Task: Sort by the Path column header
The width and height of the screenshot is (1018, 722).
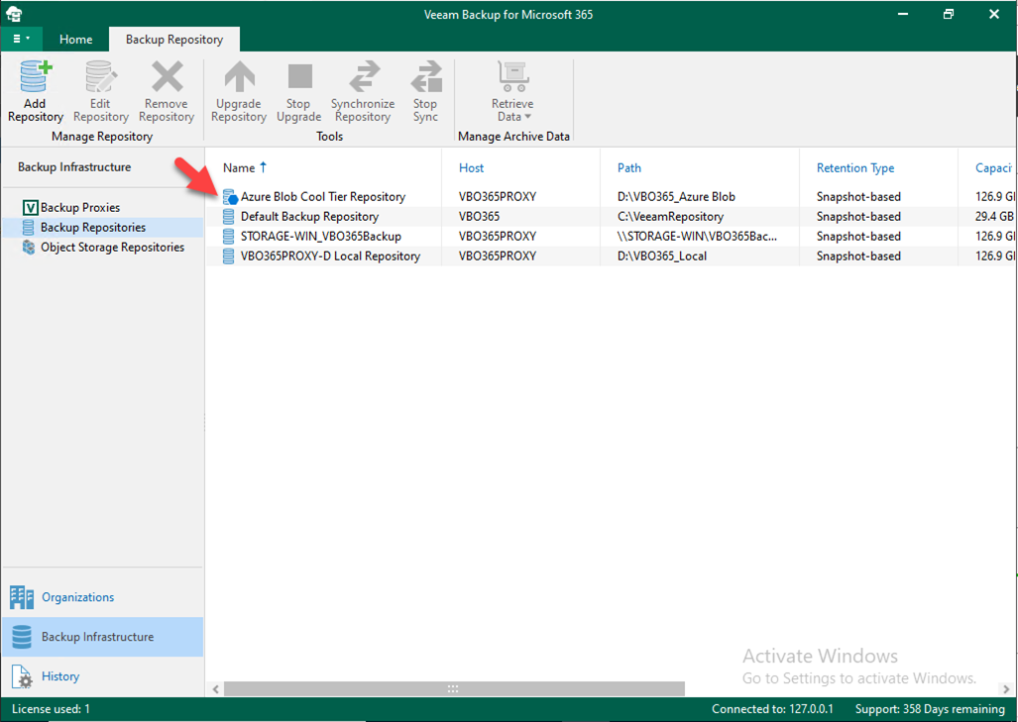Action: 629,168
